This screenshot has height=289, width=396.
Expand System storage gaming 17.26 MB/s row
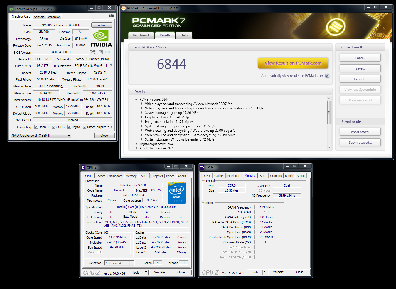142,113
